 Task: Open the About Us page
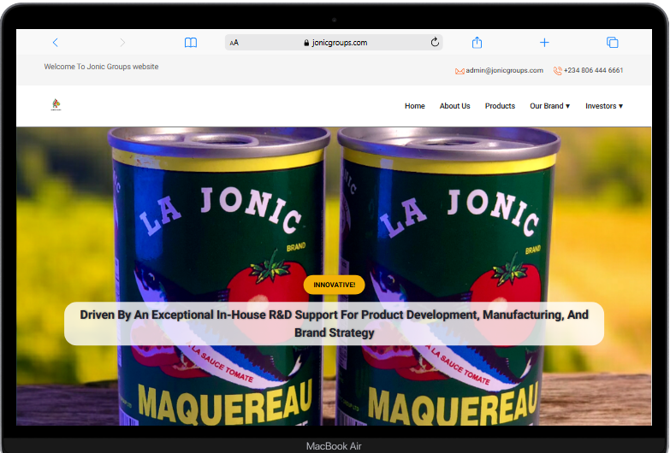click(454, 106)
